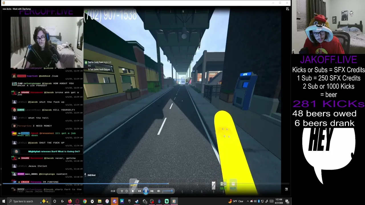Open Epic Games Launcher from taskbar
This screenshot has width=365, height=205.
[x=129, y=201]
